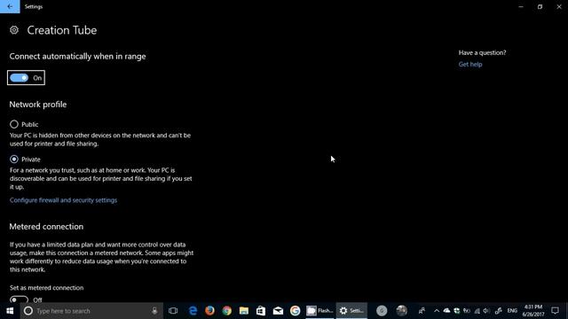
Task: Open Configure firewall and security settings
Action: [63, 200]
